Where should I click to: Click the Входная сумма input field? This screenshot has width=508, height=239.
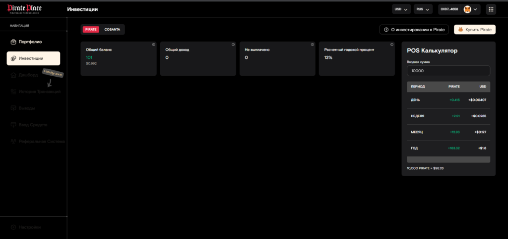(448, 71)
